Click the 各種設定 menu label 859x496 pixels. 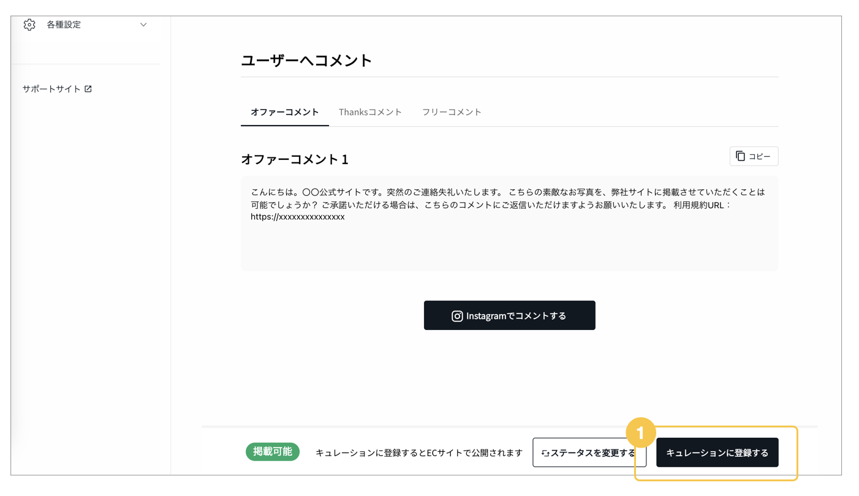(64, 24)
